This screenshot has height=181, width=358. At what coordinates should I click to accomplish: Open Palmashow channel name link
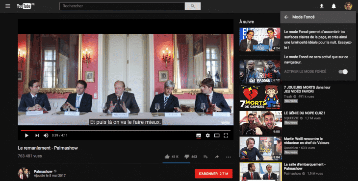pyautogui.click(x=43, y=171)
